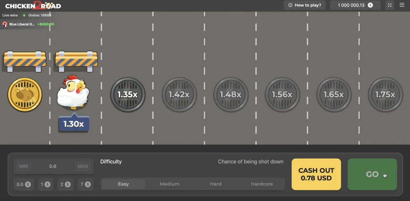Switch difficulty to Hard
410x201 pixels.
click(x=216, y=184)
